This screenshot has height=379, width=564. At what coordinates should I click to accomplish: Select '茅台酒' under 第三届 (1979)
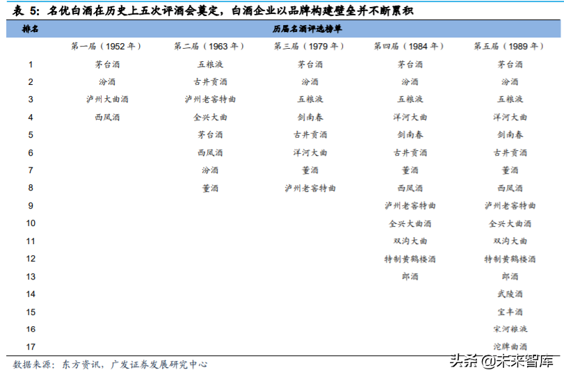tap(310, 65)
